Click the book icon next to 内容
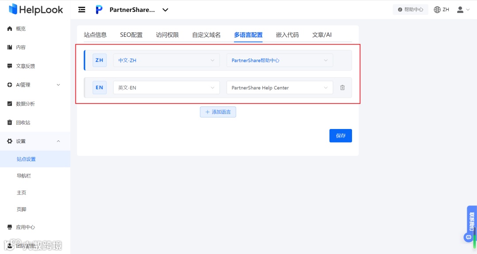This screenshot has width=477, height=254. tap(10, 47)
